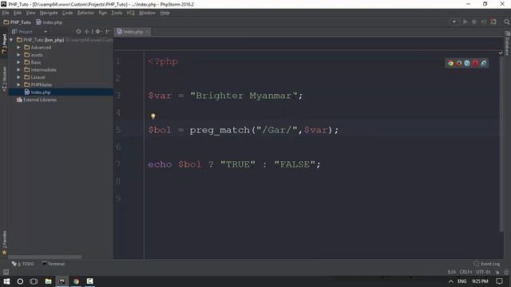Screen dimensions: 511x287
Task: Click the Cortana search circle on the taskbar
Action: (20, 281)
